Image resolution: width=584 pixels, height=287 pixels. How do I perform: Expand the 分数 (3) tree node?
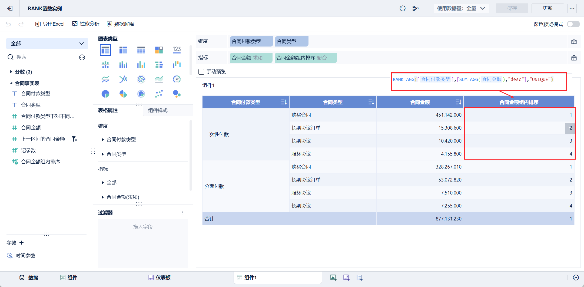coord(11,72)
